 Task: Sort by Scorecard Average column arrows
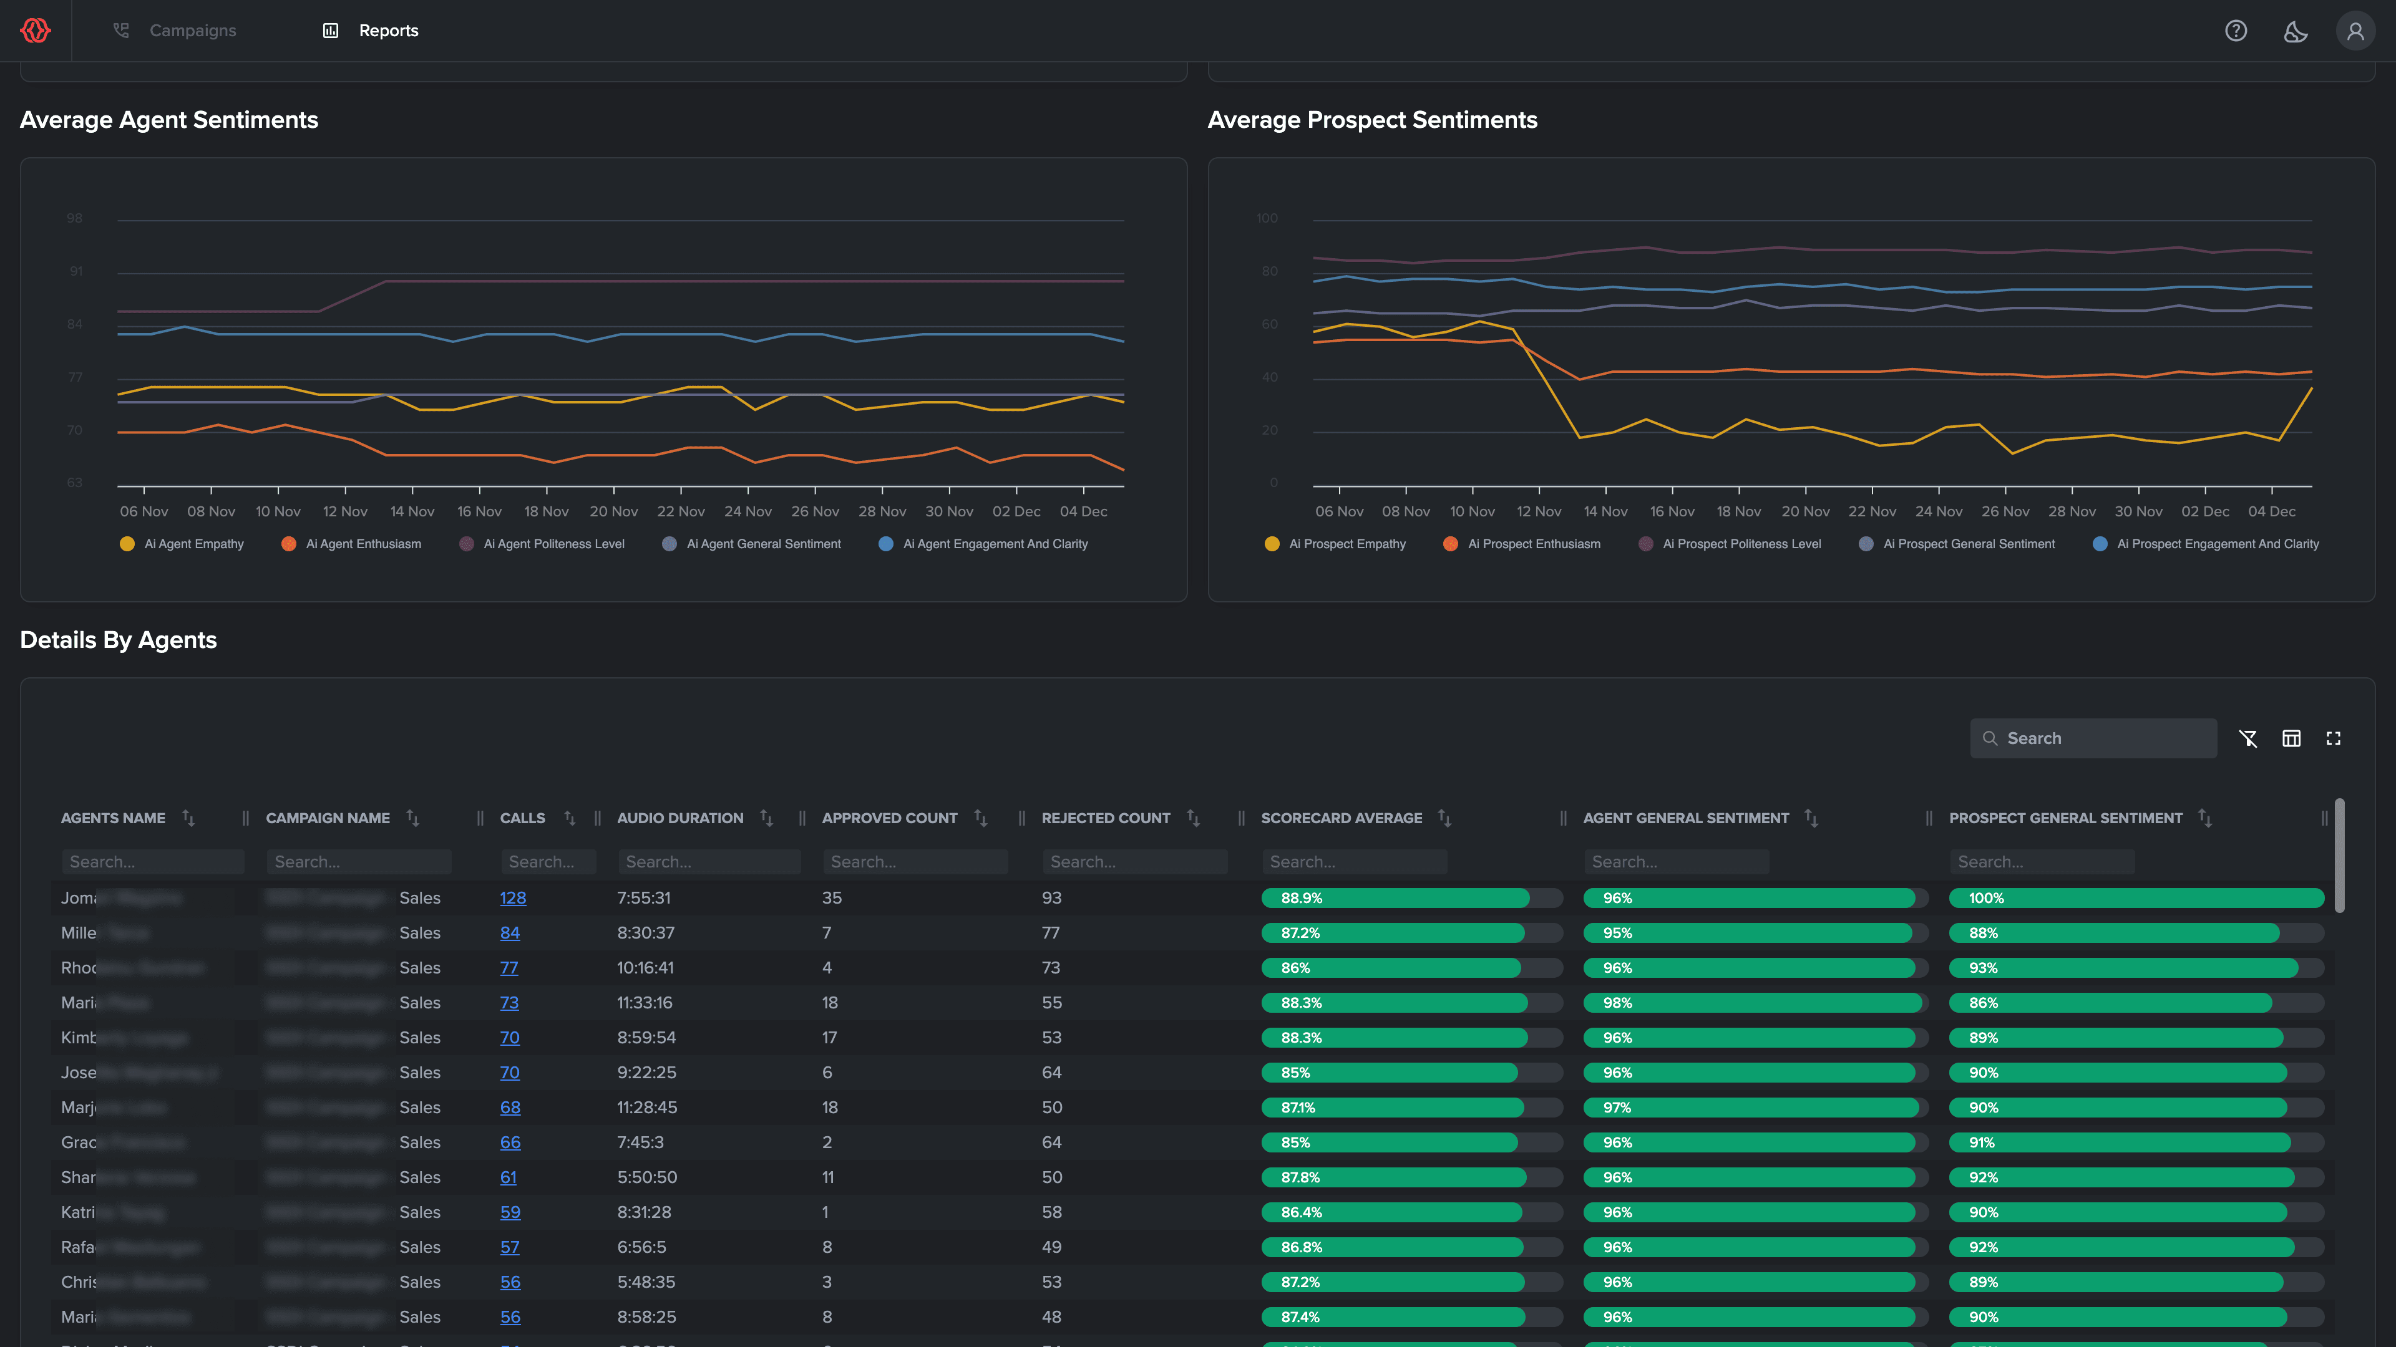[x=1444, y=818]
